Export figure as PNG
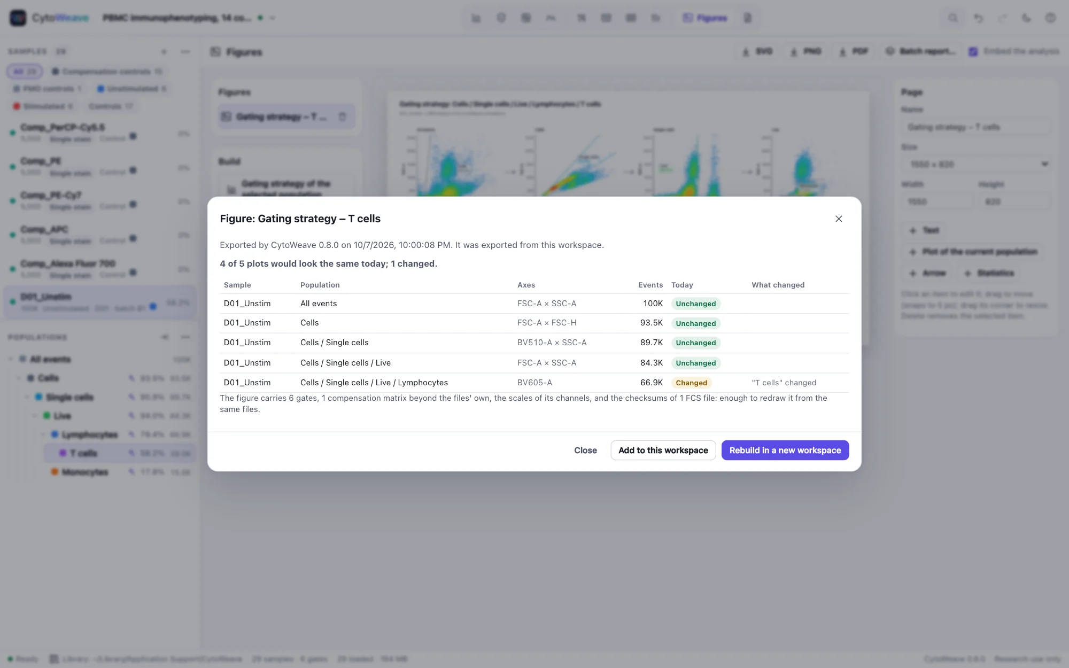The image size is (1069, 668). pyautogui.click(x=805, y=51)
